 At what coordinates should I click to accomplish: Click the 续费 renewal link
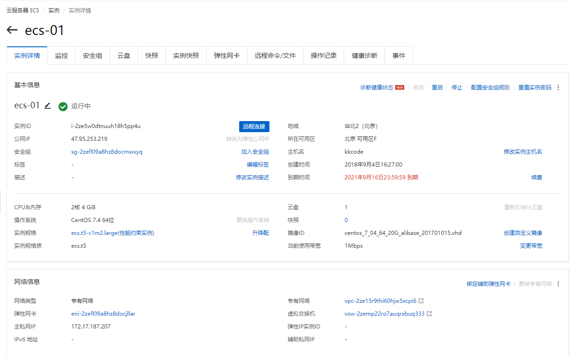pyautogui.click(x=537, y=178)
